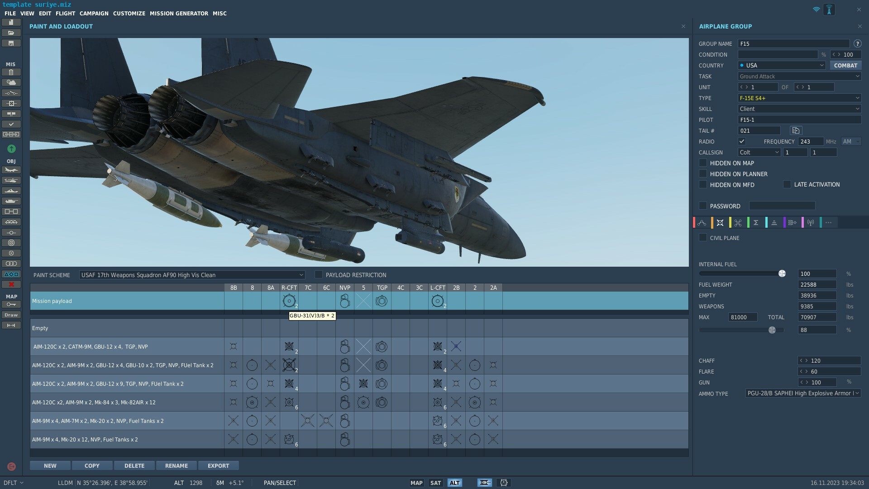Adjust the Internal Fuel slider handle
Viewport: 869px width, 489px height.
782,273
